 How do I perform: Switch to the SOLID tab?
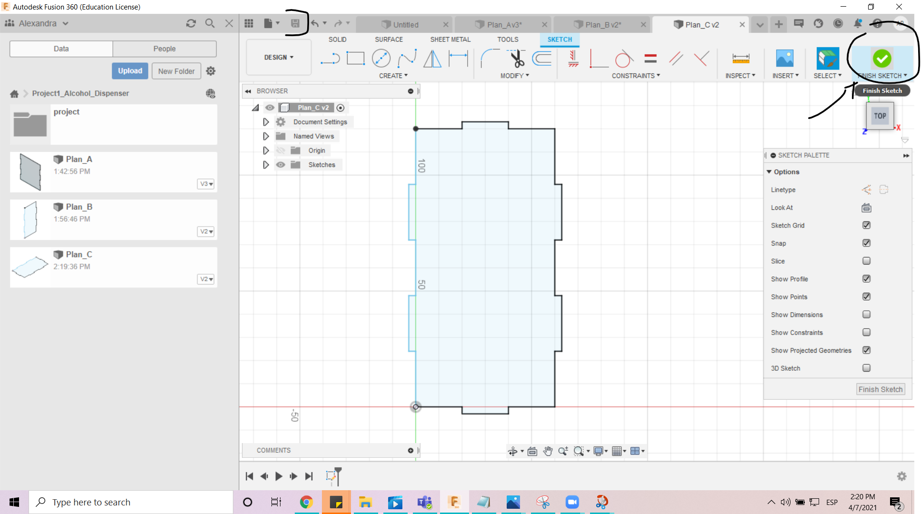coord(337,39)
